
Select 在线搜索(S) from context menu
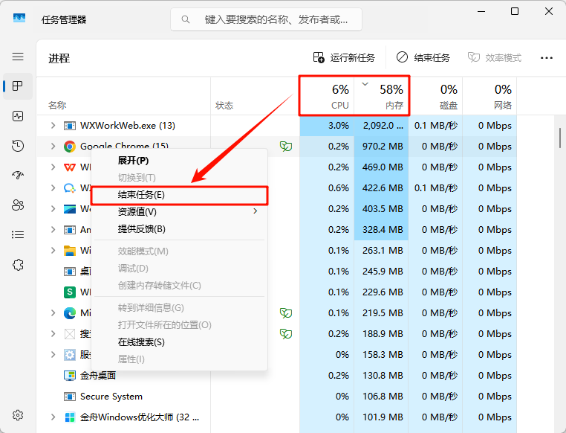[141, 342]
